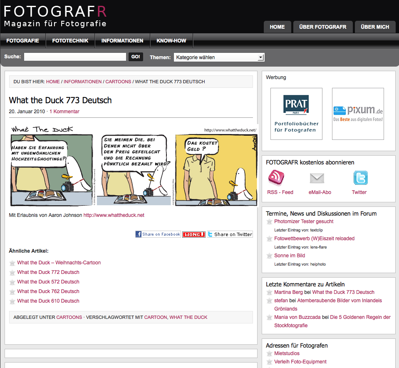
Task: Click the Share on Twitter button
Action: pyautogui.click(x=230, y=234)
